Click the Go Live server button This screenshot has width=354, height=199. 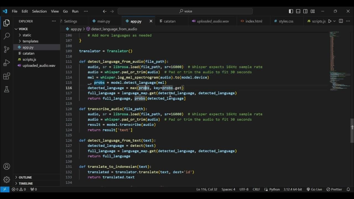314,189
